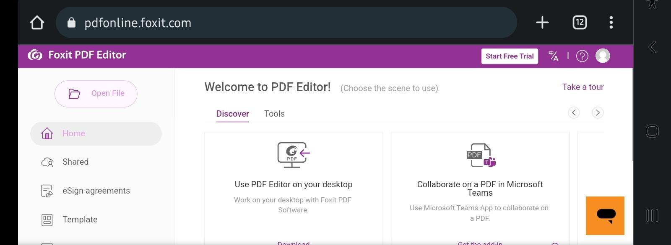Click the Shared cloud icon

coord(47,162)
